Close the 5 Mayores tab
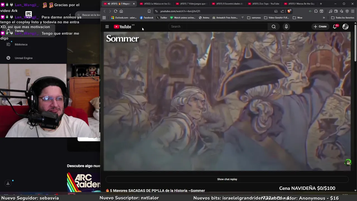Screen dimensions: 357x201 point(134,4)
